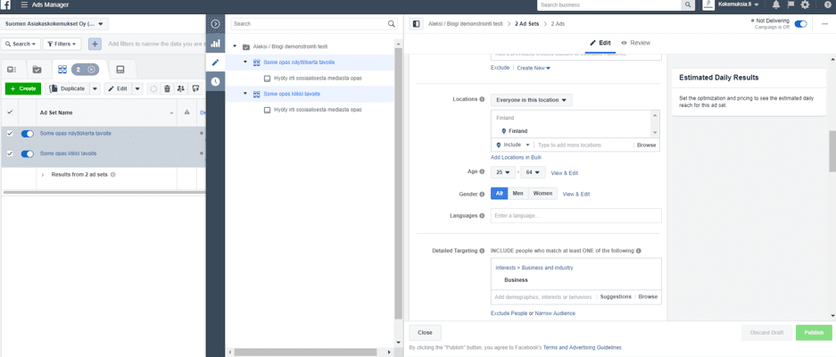
Task: Open the charts view in sidebar
Action: click(x=215, y=43)
